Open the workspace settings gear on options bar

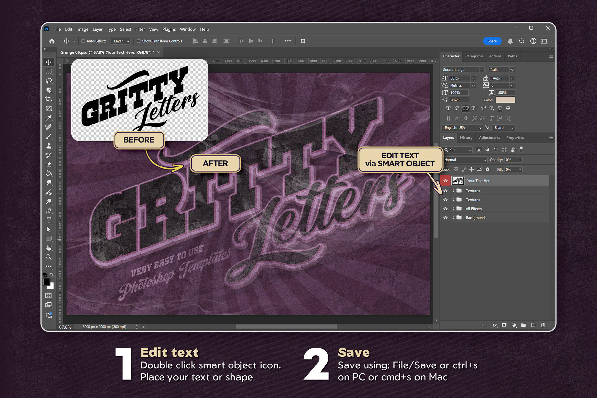(x=303, y=41)
